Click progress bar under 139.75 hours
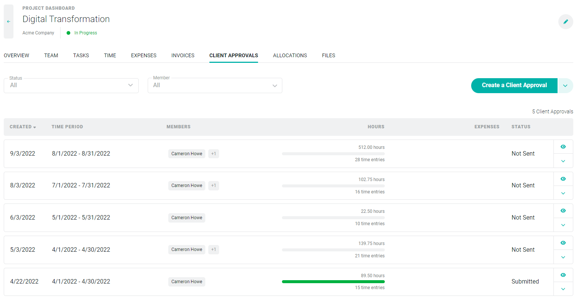This screenshot has width=580, height=300. [333, 250]
